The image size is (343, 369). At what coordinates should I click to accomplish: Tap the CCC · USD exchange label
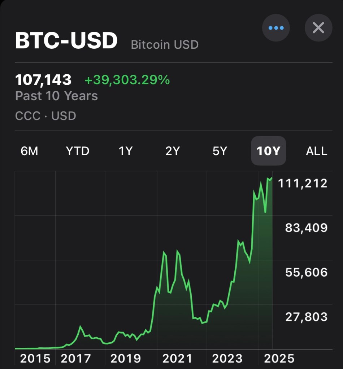[x=45, y=116]
